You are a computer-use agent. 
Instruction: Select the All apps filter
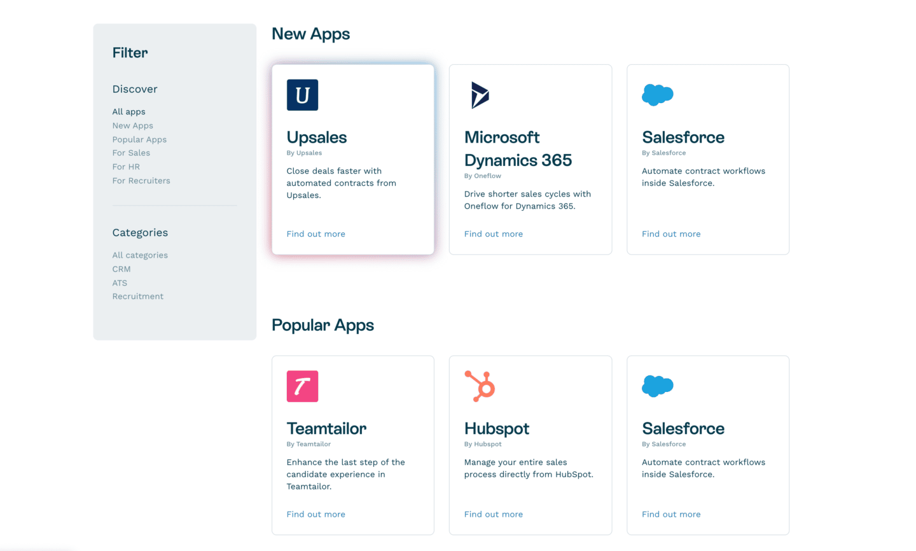point(128,111)
